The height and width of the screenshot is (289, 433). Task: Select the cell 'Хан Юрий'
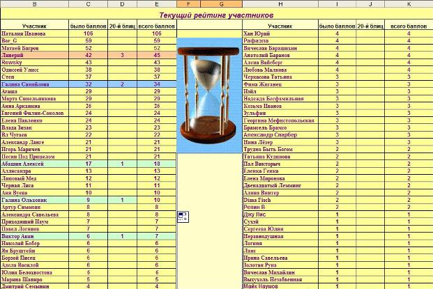280,33
